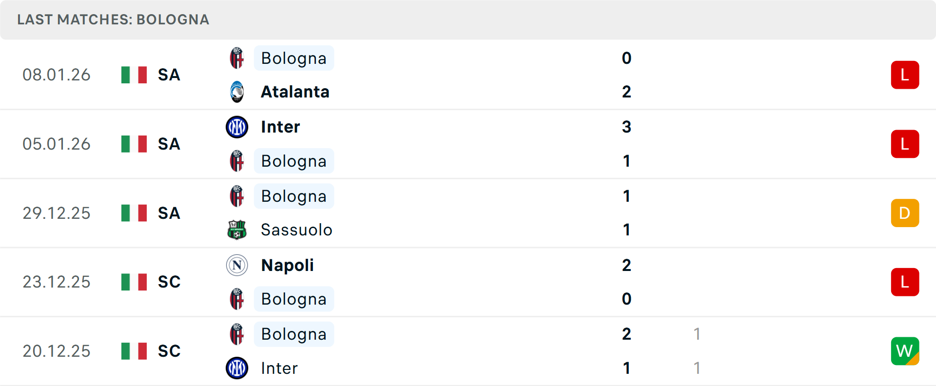
Task: Click the Atalanta club crest icon
Action: [237, 92]
